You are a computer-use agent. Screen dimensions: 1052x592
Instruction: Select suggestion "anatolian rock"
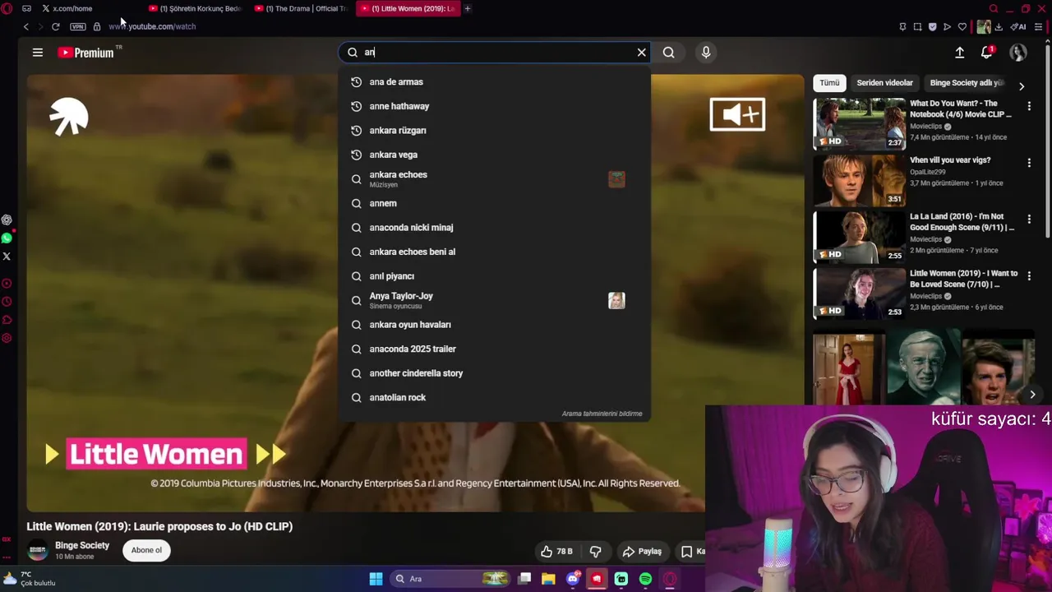(494, 397)
